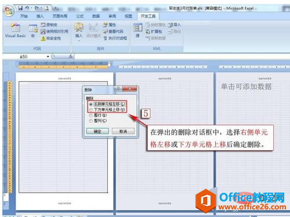
Task: Select Shift cells up radio option
Action: pyautogui.click(x=90, y=110)
